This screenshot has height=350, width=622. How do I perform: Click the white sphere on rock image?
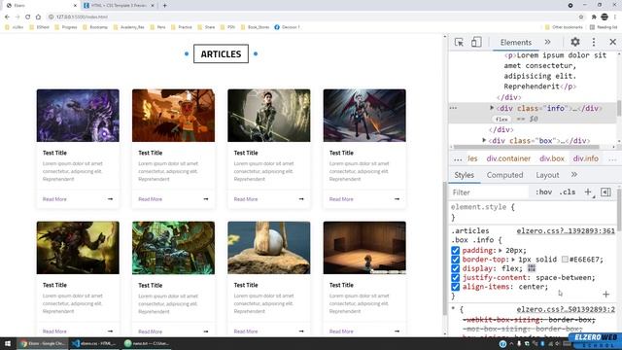point(269,248)
